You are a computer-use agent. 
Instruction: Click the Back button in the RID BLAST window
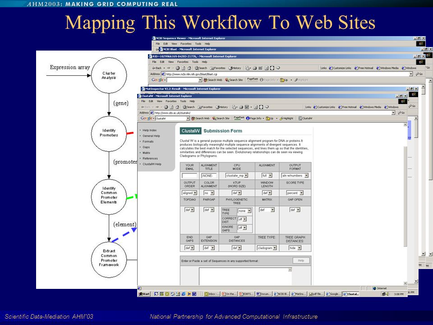coord(157,68)
